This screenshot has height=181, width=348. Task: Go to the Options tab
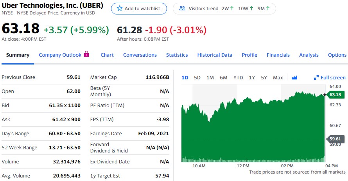[337, 55]
